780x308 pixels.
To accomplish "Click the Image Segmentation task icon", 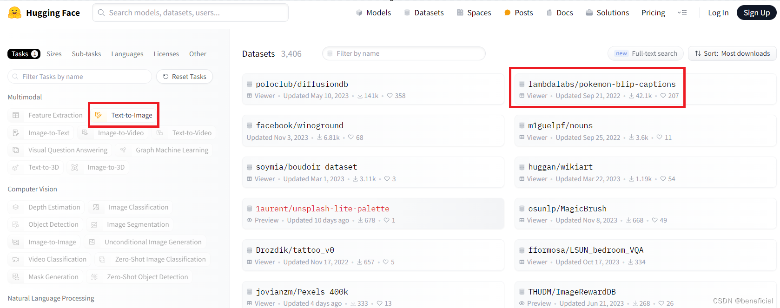I will [94, 224].
